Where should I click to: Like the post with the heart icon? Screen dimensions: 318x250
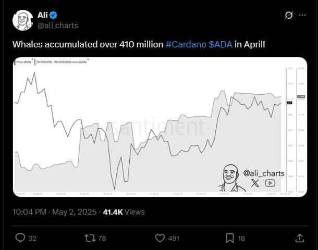point(161,238)
